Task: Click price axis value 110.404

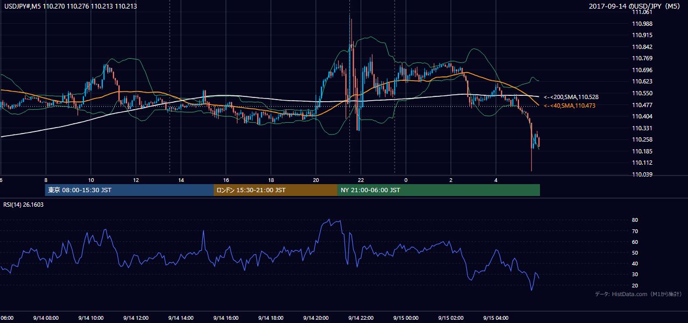Action: pyautogui.click(x=642, y=116)
